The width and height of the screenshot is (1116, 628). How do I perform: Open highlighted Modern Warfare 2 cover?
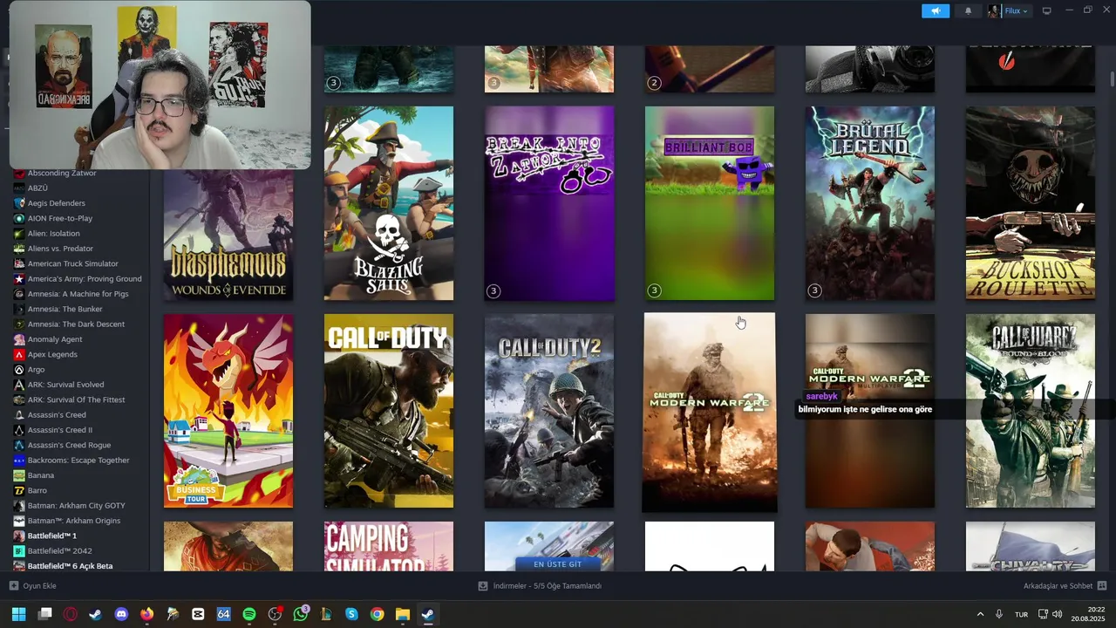click(710, 412)
